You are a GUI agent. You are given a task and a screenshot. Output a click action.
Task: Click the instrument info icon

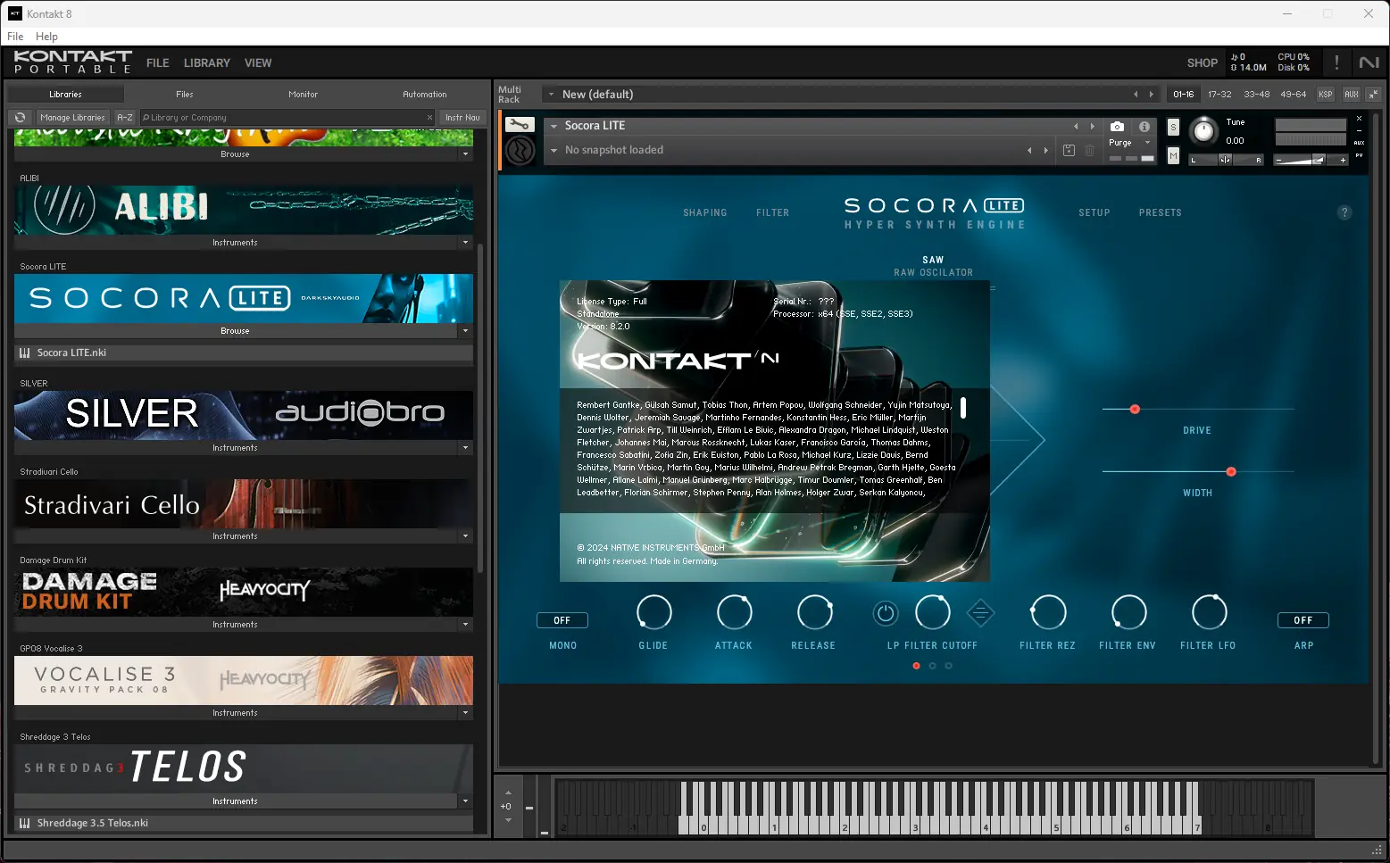1144,127
